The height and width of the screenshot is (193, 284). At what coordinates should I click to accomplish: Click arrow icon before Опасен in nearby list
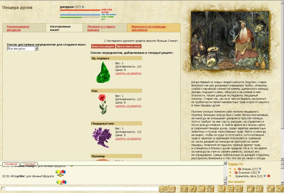[230, 169]
